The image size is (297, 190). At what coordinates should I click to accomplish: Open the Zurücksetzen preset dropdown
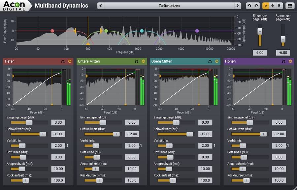[169, 6]
